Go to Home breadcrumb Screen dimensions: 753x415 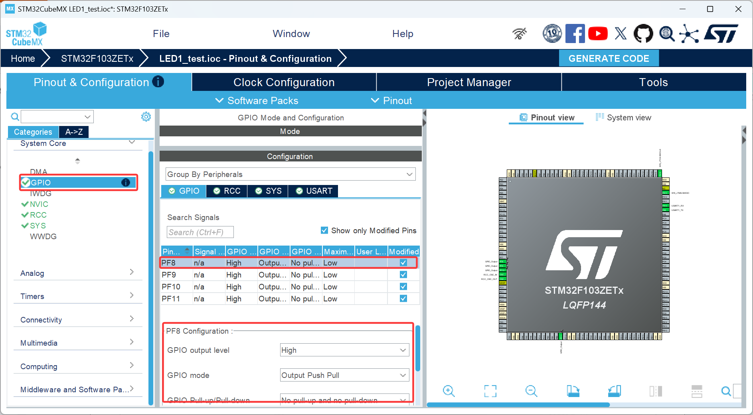tap(23, 59)
